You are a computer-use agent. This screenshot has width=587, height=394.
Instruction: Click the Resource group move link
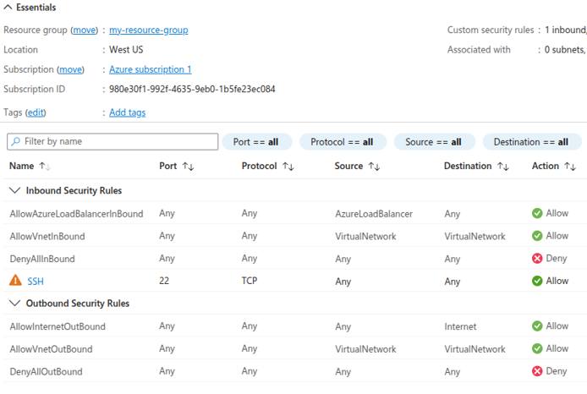[85, 30]
